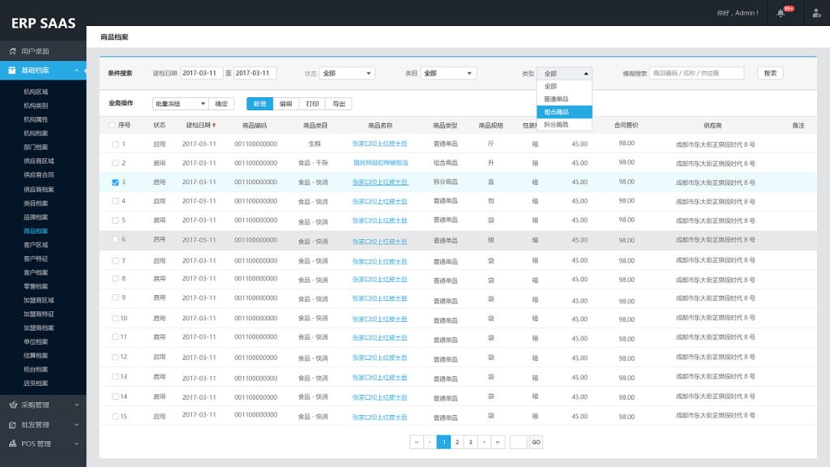Click the archive box icon beside 基础档案

pyautogui.click(x=12, y=71)
